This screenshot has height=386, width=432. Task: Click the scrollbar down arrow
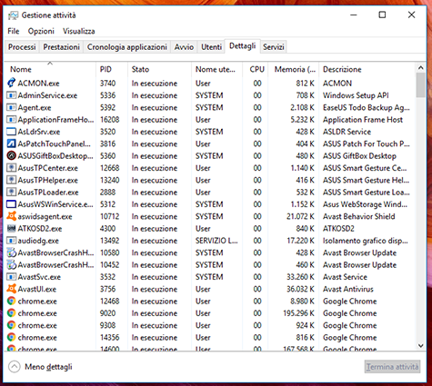pyautogui.click(x=420, y=345)
